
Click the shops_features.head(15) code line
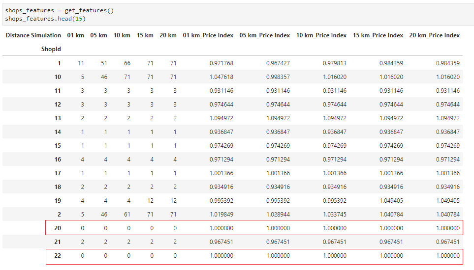[x=45, y=19]
